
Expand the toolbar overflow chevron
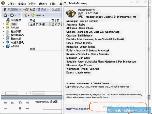(x=20, y=14)
